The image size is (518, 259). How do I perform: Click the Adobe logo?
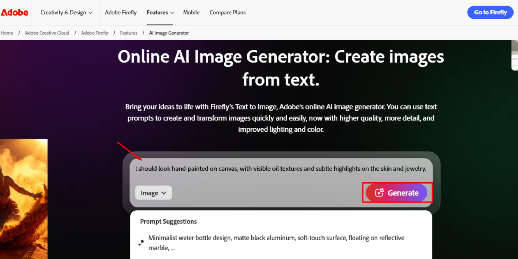click(14, 12)
